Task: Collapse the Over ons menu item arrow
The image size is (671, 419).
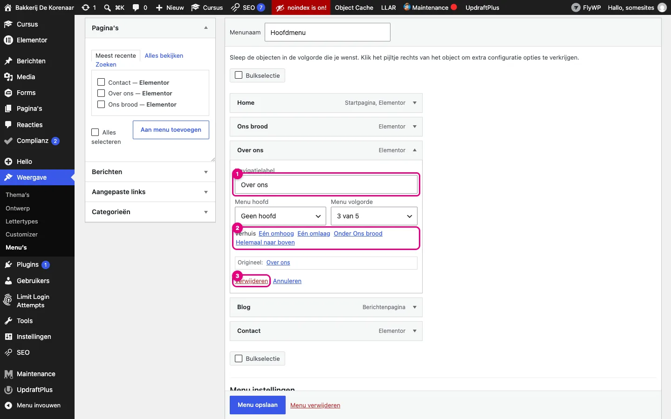Action: pos(415,150)
